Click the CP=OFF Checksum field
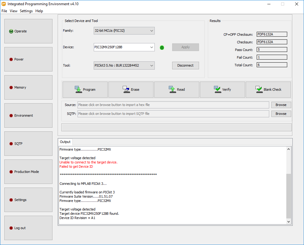The image size is (304, 245). pyautogui.click(x=272, y=34)
